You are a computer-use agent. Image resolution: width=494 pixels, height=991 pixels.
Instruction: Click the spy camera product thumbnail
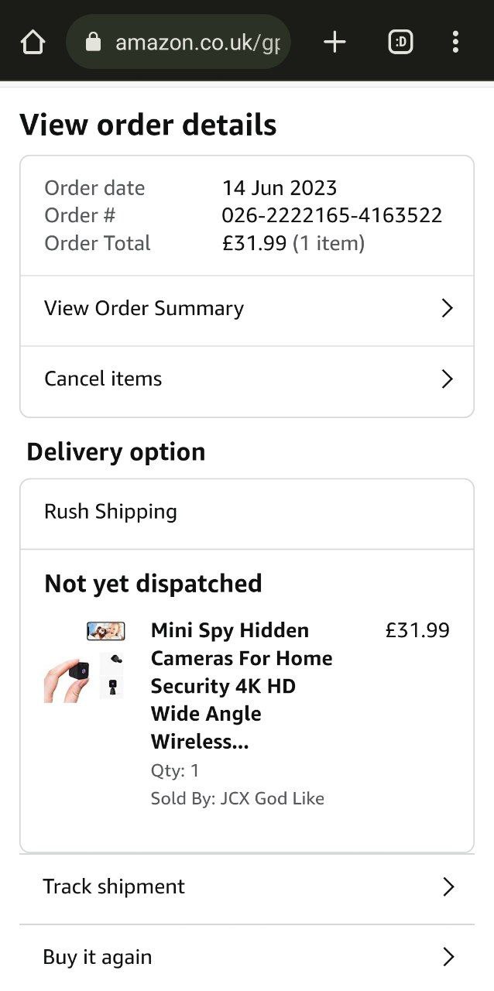[x=84, y=664]
